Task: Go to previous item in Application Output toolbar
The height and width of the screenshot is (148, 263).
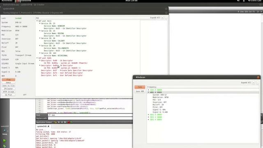Action: (x=59, y=122)
